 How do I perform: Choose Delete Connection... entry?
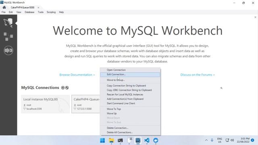[130, 128]
